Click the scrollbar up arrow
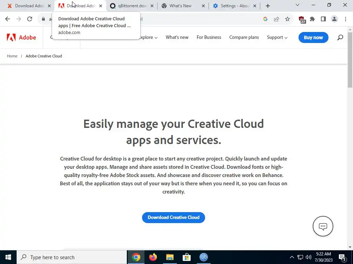Screen dimensions: 353x264 coord(350,30)
